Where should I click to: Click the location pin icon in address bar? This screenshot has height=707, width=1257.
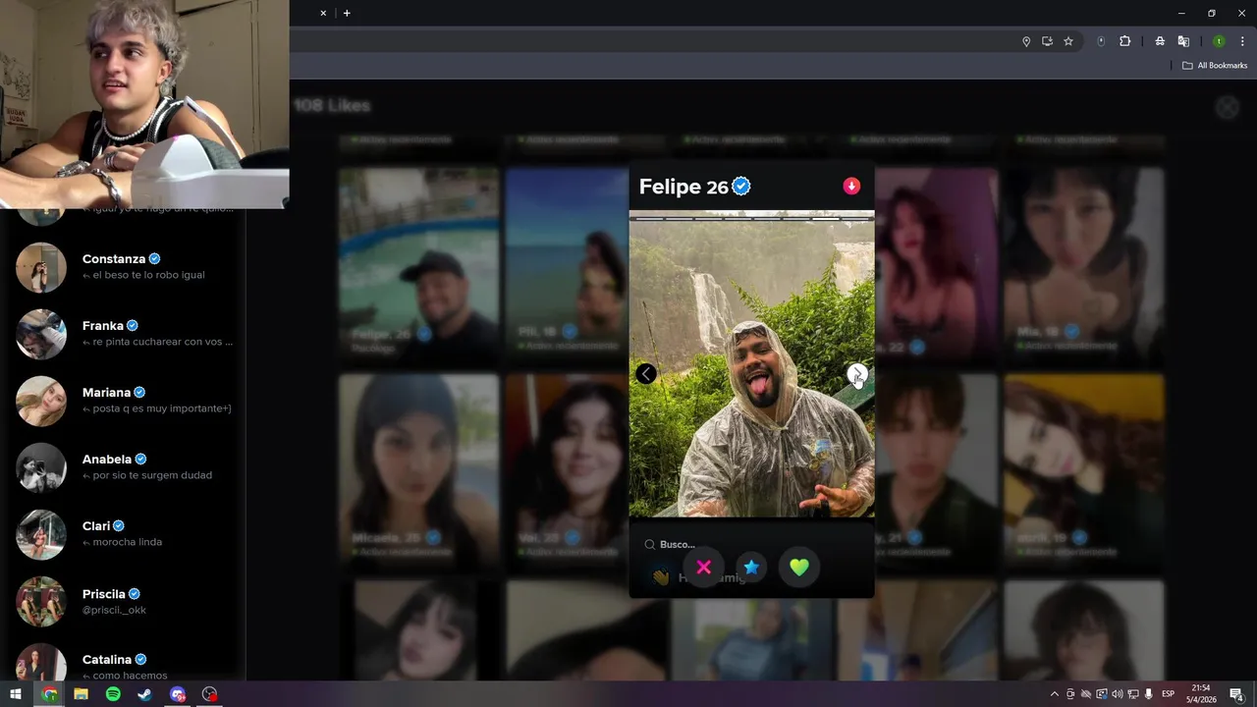tap(1026, 41)
